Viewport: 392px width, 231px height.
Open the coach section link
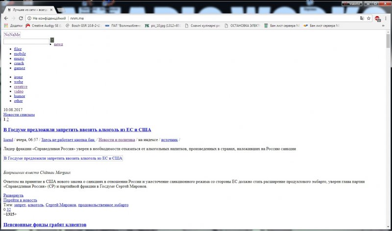pyautogui.click(x=19, y=63)
